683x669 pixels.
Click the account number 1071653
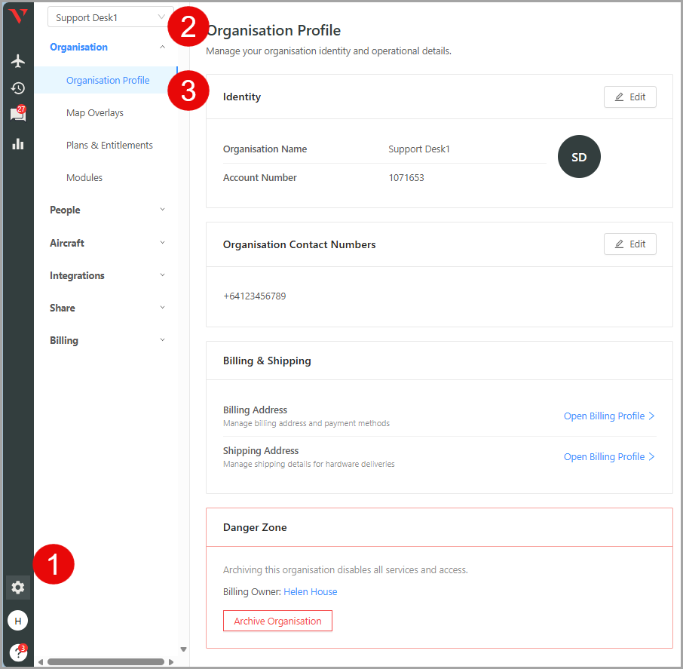click(406, 178)
